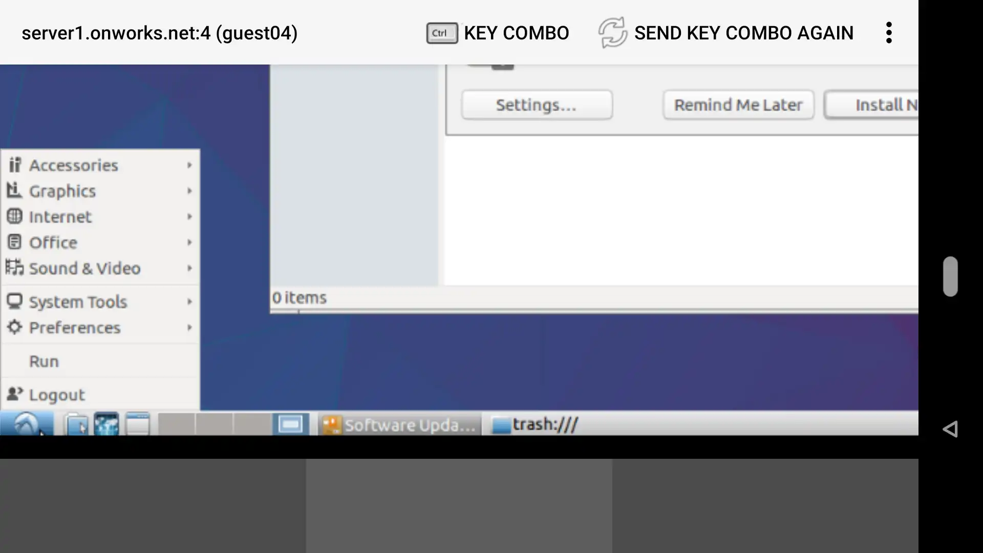983x553 pixels.
Task: Select Office from the menu
Action: point(52,242)
